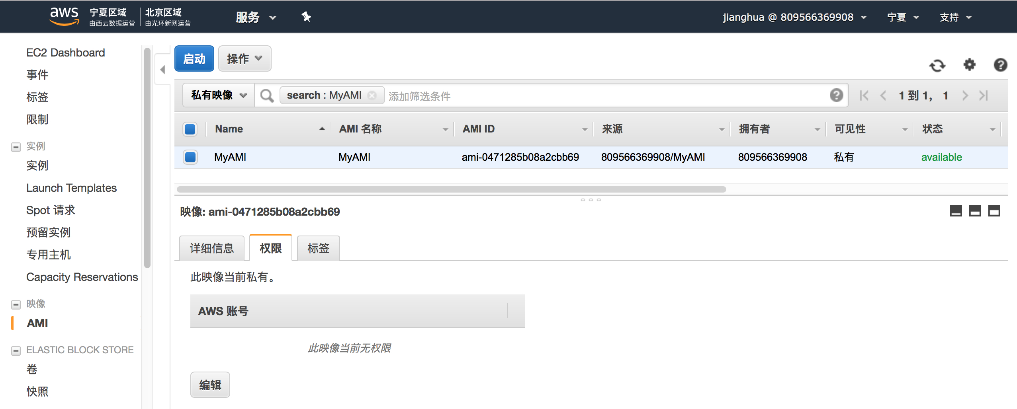Open 预留实例 in sidebar
This screenshot has height=409, width=1017.
(x=49, y=232)
